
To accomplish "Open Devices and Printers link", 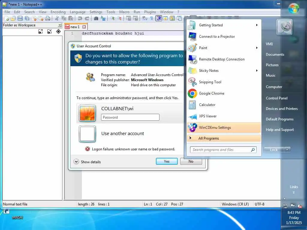I will click(x=282, y=109).
